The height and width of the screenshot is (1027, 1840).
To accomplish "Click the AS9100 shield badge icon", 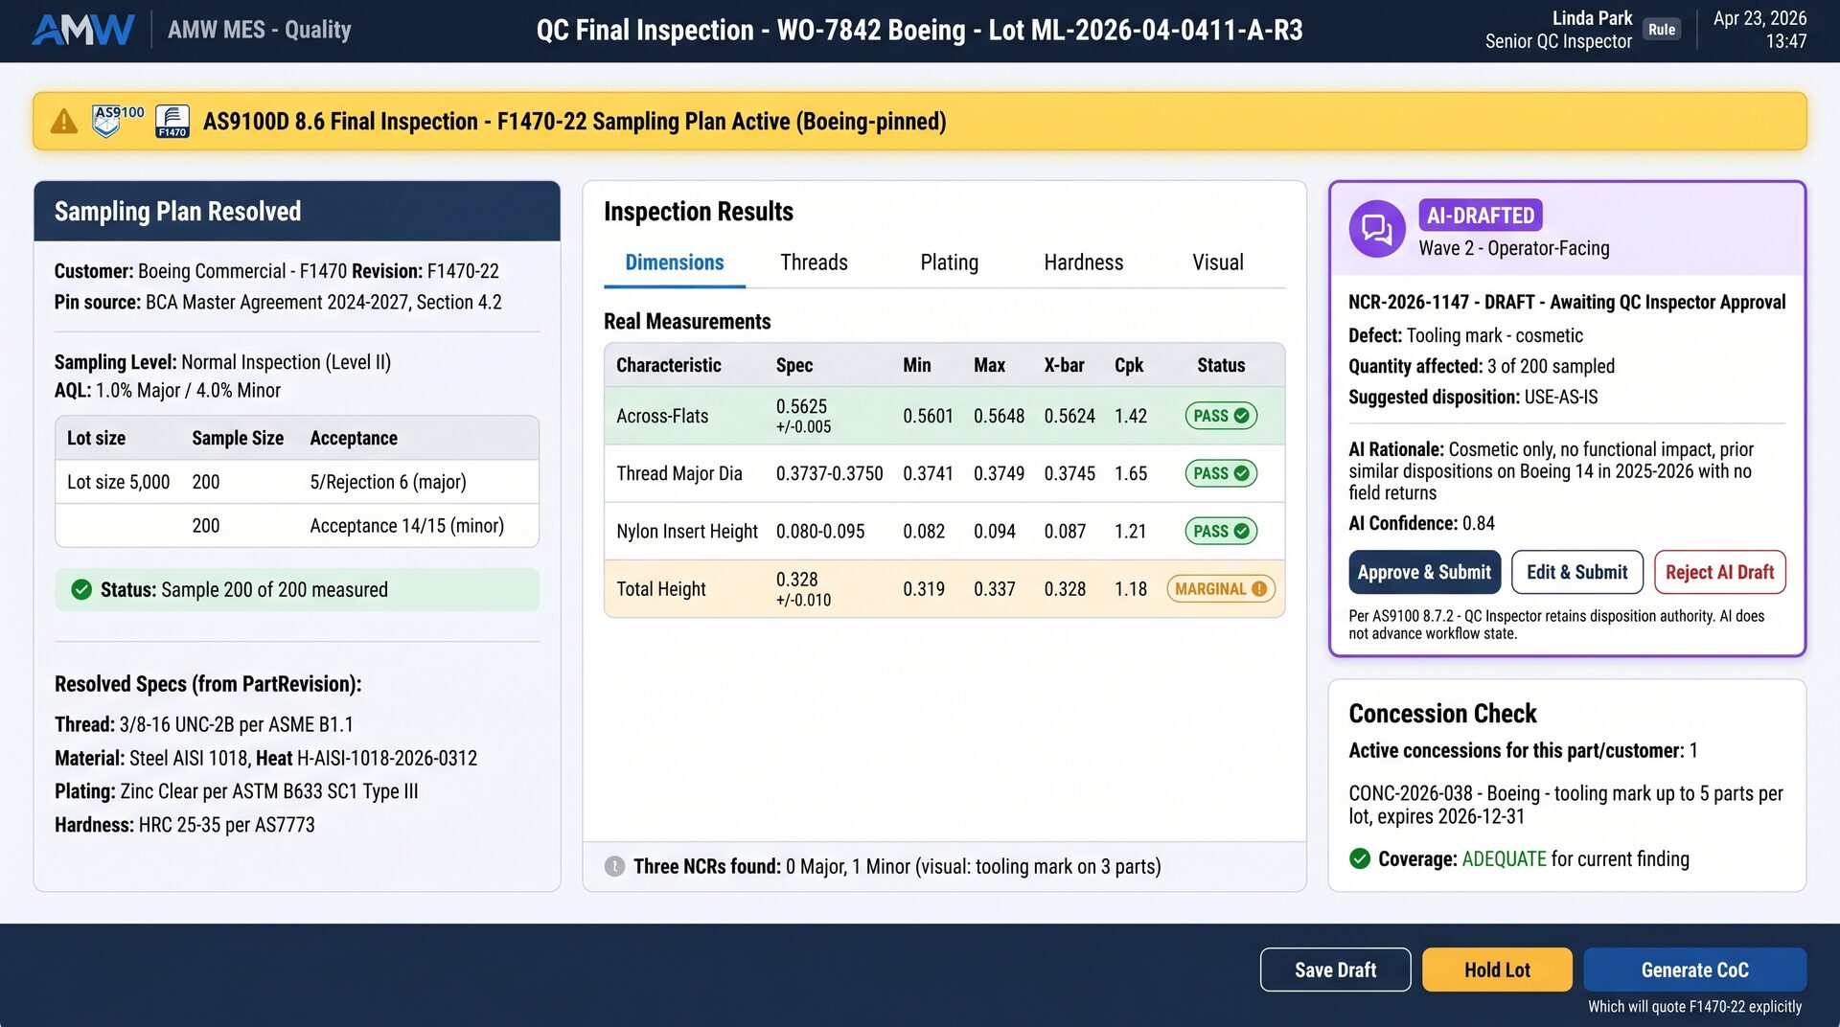I will click(118, 121).
